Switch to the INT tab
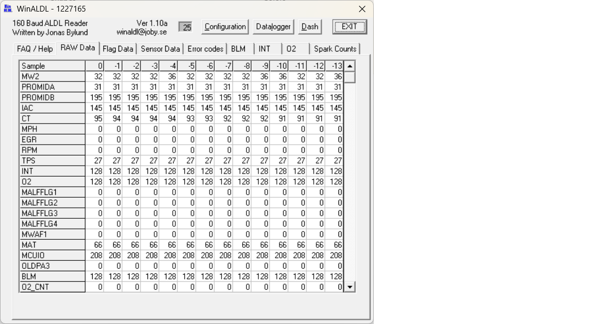Screen dimensions: 598x324 click(264, 49)
